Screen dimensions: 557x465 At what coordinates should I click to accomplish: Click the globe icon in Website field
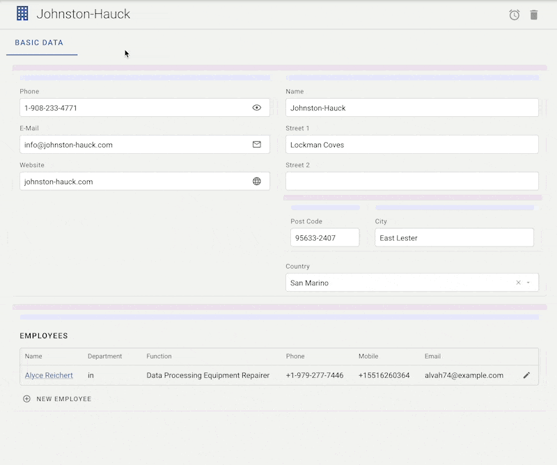coord(257,182)
